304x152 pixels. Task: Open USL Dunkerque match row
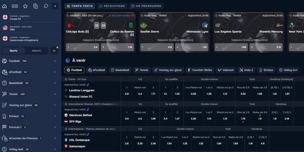(x=79, y=140)
